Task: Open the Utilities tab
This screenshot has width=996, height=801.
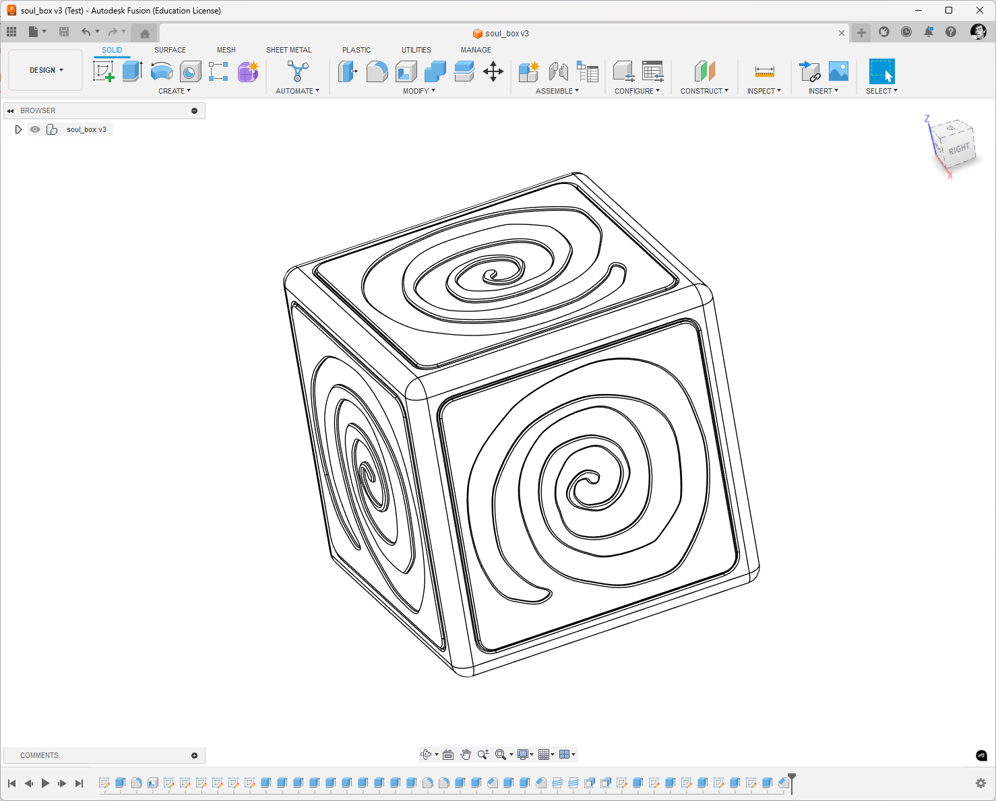Action: click(x=416, y=50)
